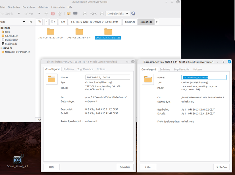Close the 2025-09-23 properties window
Viewport: 235px width, 175px height.
[133, 62]
